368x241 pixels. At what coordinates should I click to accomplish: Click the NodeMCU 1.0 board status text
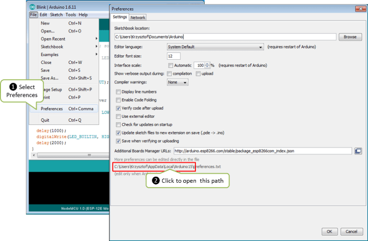click(x=85, y=208)
